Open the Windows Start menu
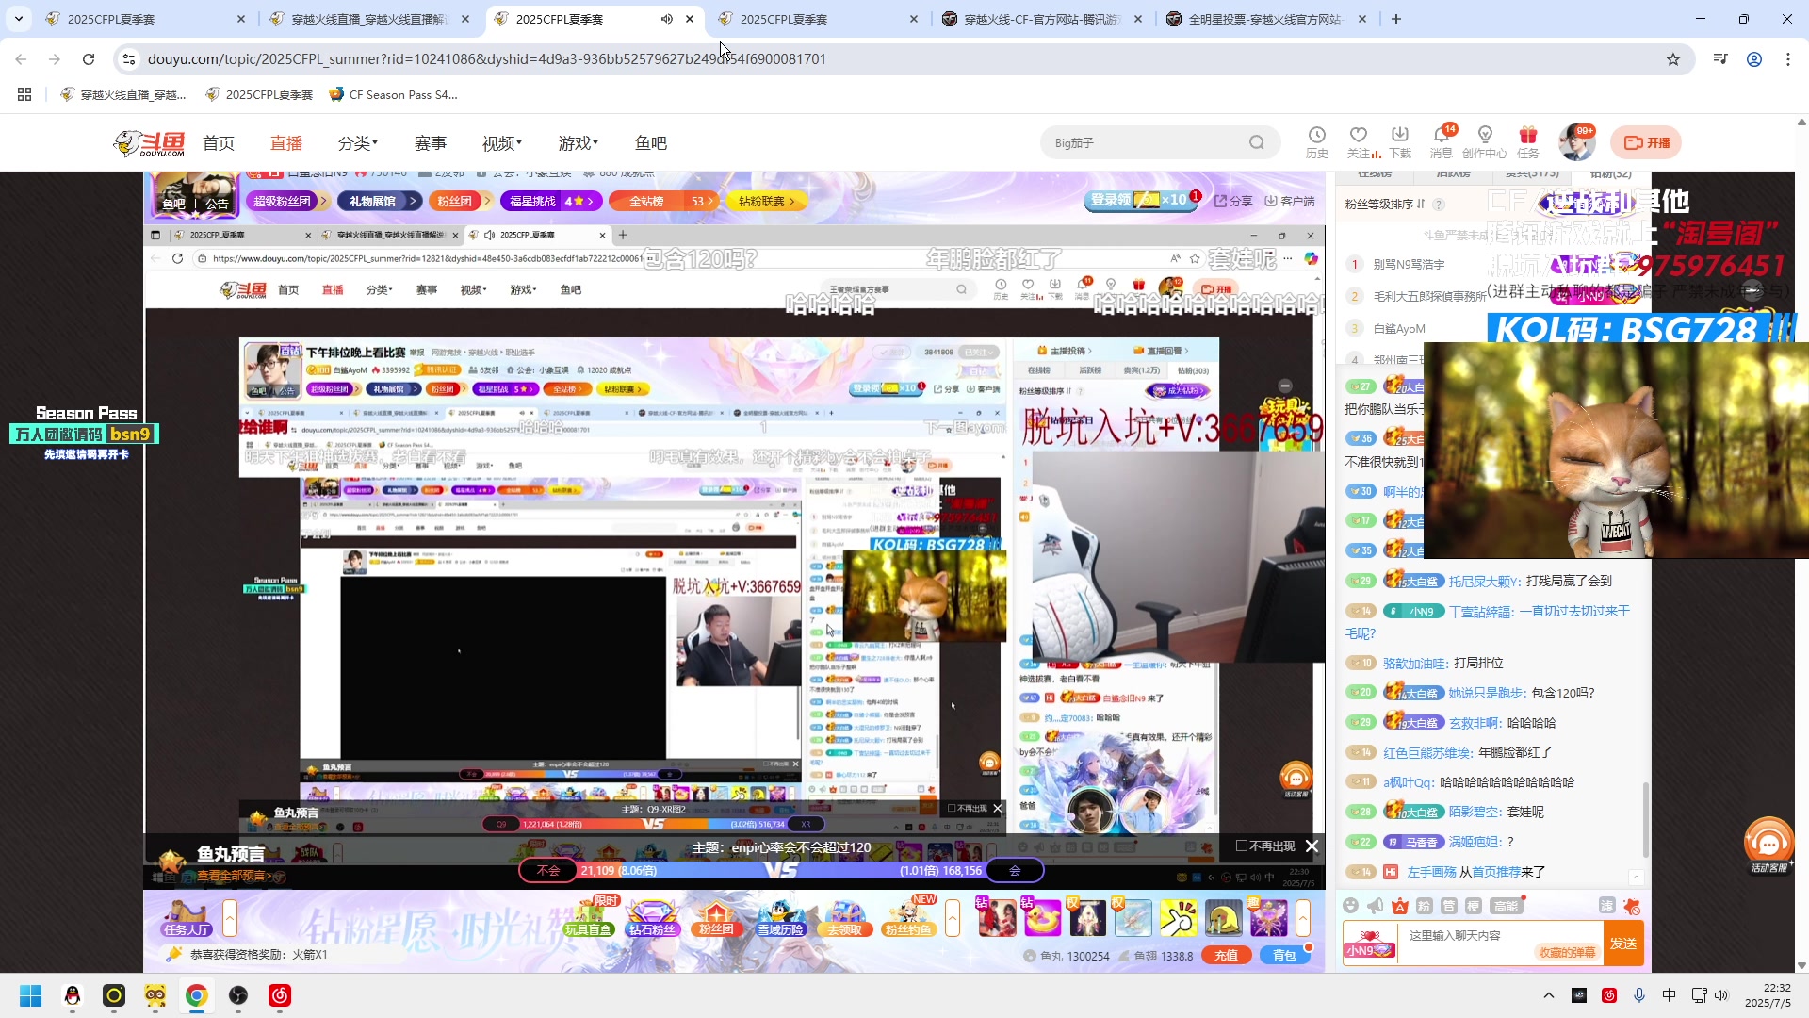This screenshot has height=1018, width=1809. click(x=30, y=995)
